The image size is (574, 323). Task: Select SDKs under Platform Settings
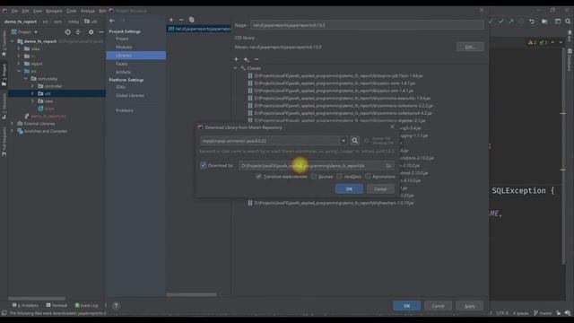point(120,87)
